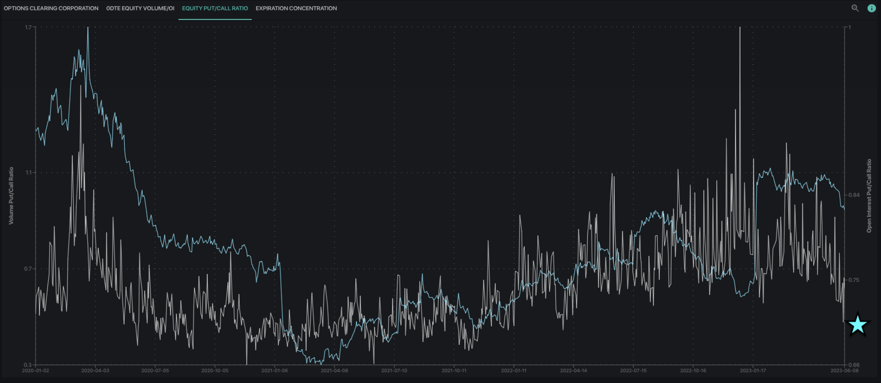
Task: Open the 0DTE Equity Volume/OI tab
Action: pyautogui.click(x=140, y=8)
